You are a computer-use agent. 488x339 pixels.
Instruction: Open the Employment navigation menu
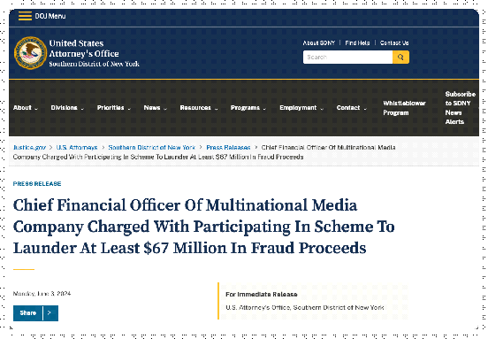tap(301, 108)
